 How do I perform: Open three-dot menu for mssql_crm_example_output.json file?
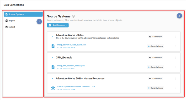[176, 67]
